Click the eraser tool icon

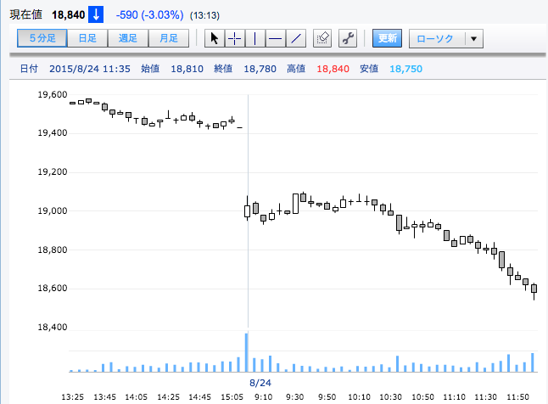[x=322, y=38]
